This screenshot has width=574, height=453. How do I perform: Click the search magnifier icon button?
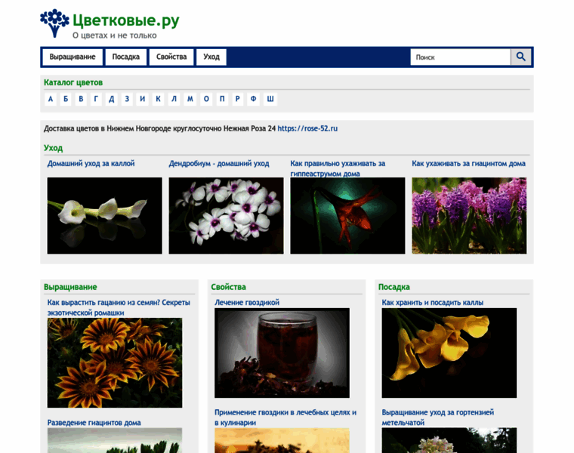(x=521, y=57)
